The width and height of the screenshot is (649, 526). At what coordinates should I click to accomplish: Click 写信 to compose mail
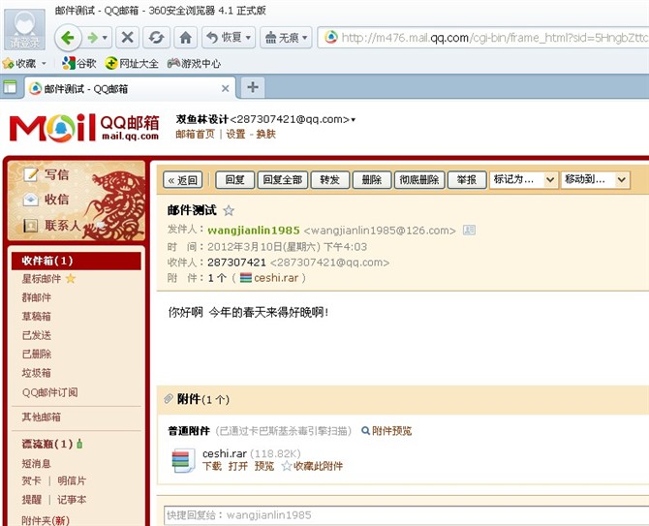[x=46, y=174]
